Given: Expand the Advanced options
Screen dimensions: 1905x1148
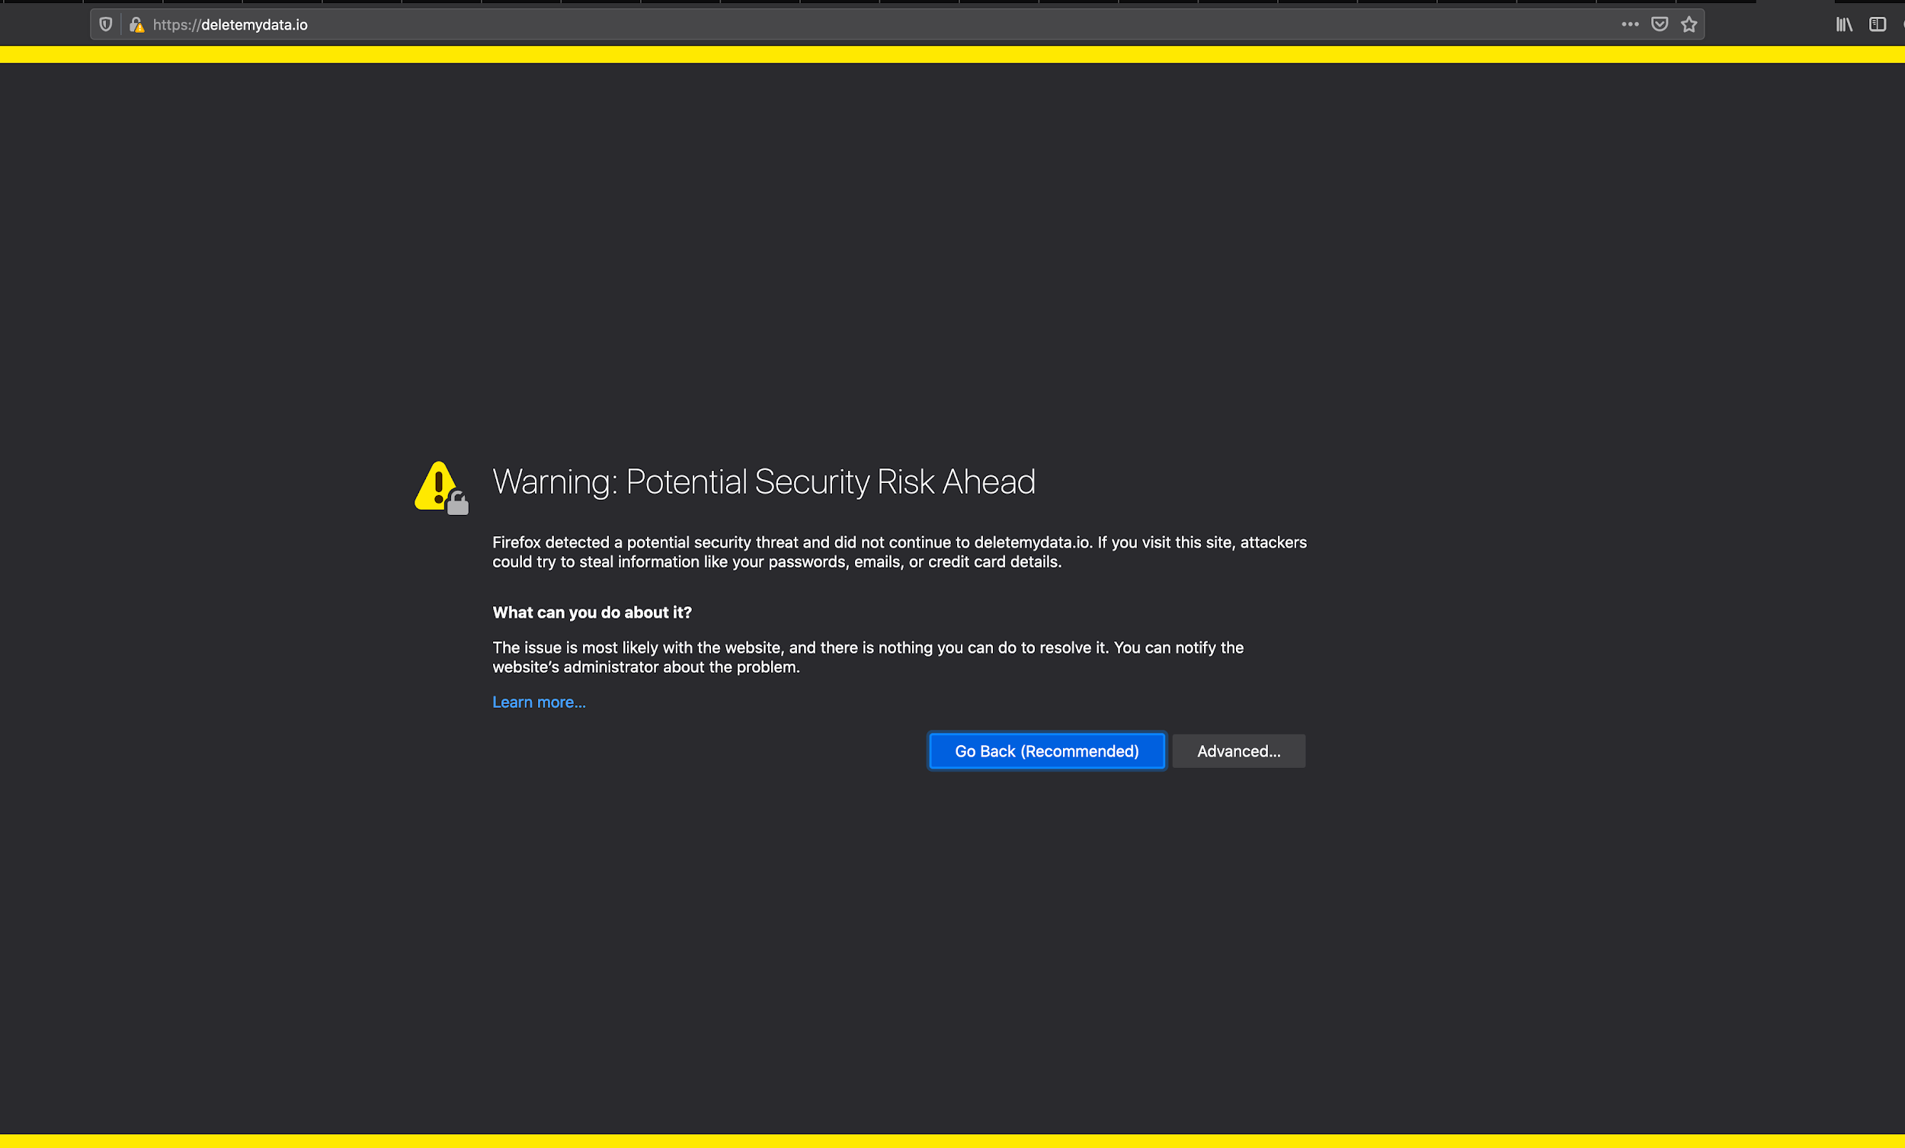Looking at the screenshot, I should [x=1238, y=750].
